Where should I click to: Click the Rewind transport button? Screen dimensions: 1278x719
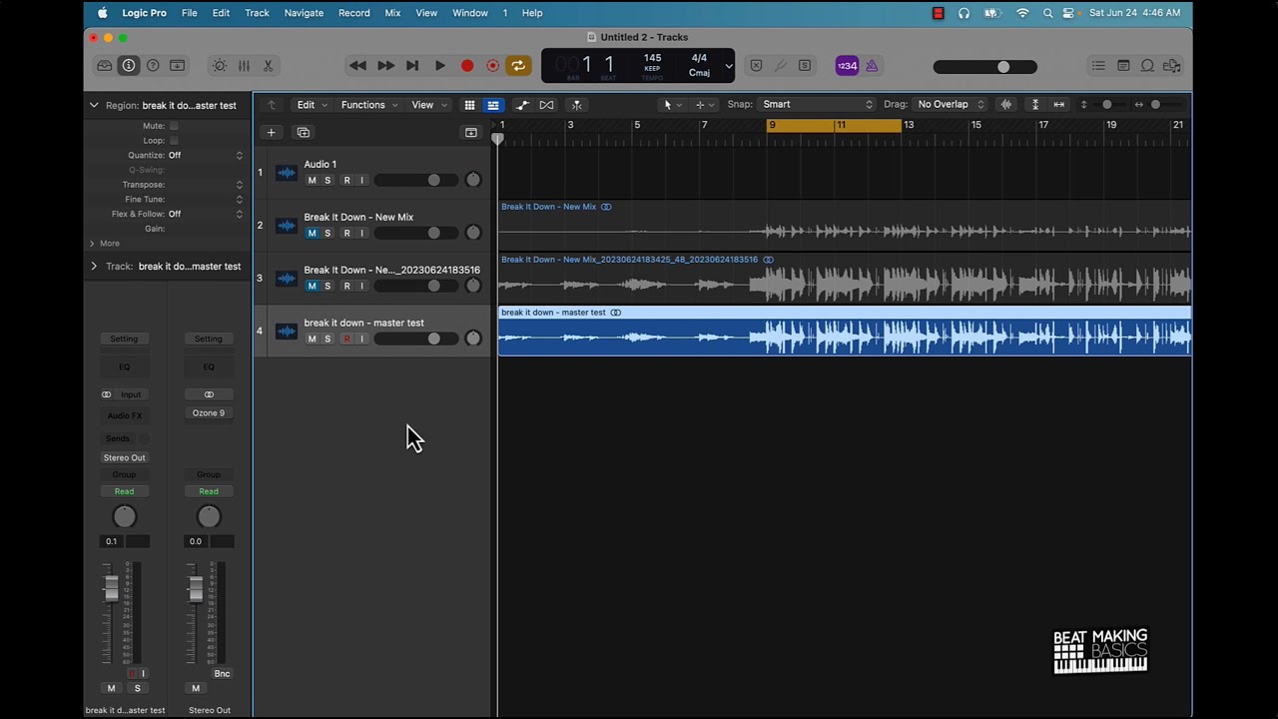pyautogui.click(x=357, y=66)
